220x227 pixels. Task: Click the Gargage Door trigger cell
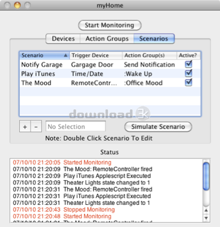click(x=92, y=65)
